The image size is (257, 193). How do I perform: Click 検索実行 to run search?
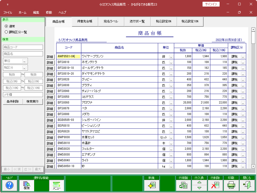click(x=33, y=102)
